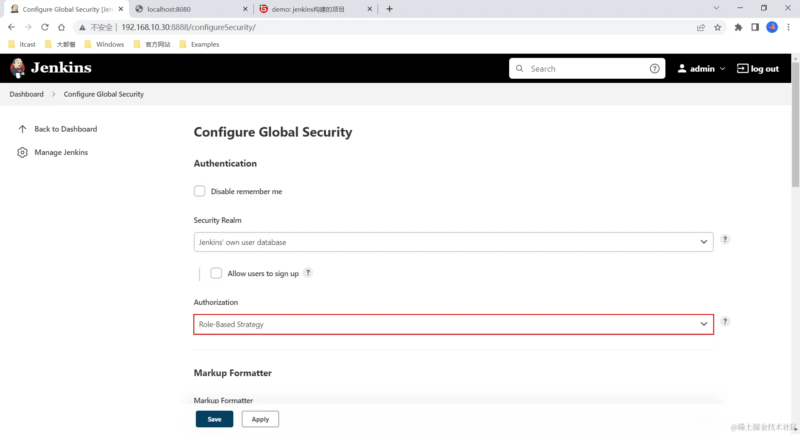The width and height of the screenshot is (800, 434).
Task: Reload the page with refresh icon
Action: (45, 27)
